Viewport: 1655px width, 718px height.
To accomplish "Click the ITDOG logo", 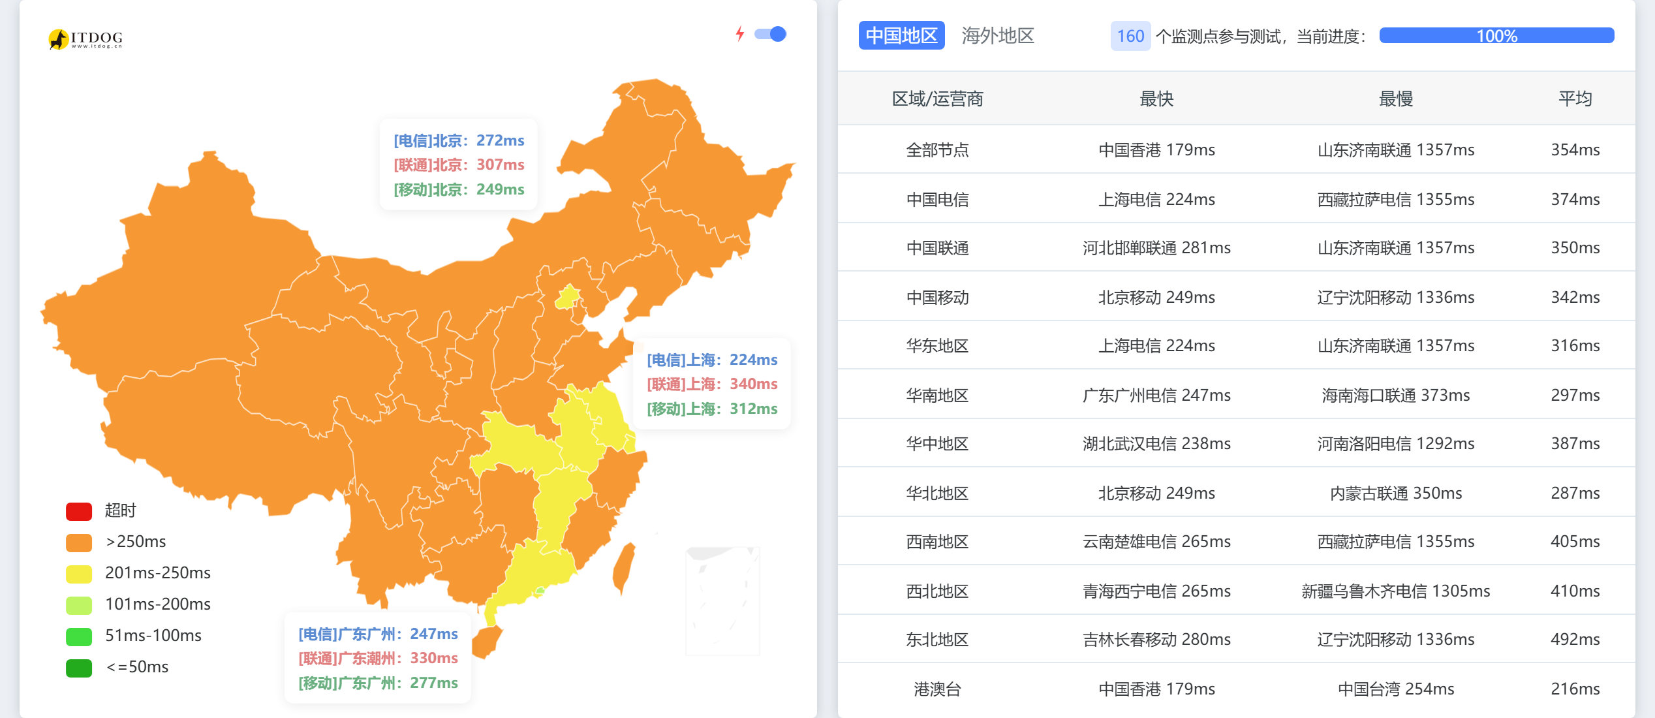I will (85, 39).
